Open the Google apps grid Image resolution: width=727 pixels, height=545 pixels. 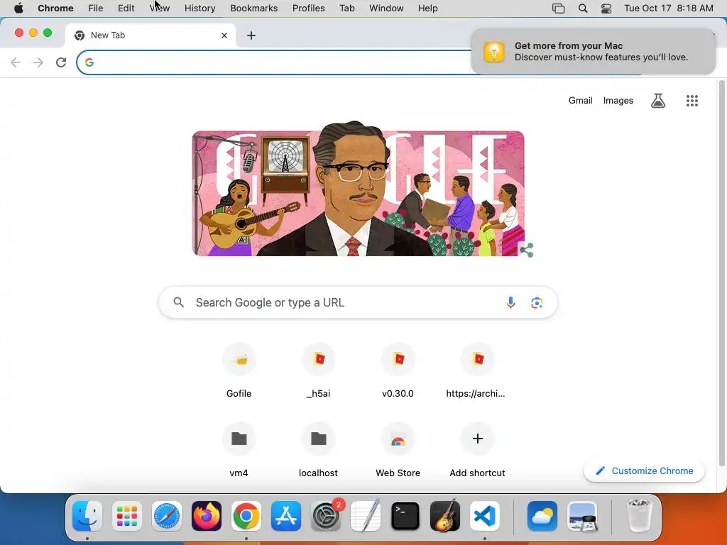692,101
